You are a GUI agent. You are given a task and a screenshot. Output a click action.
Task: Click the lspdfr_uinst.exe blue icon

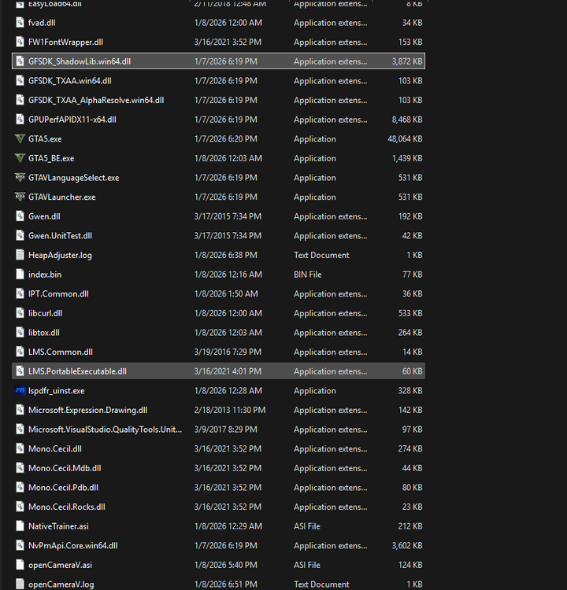tap(20, 390)
